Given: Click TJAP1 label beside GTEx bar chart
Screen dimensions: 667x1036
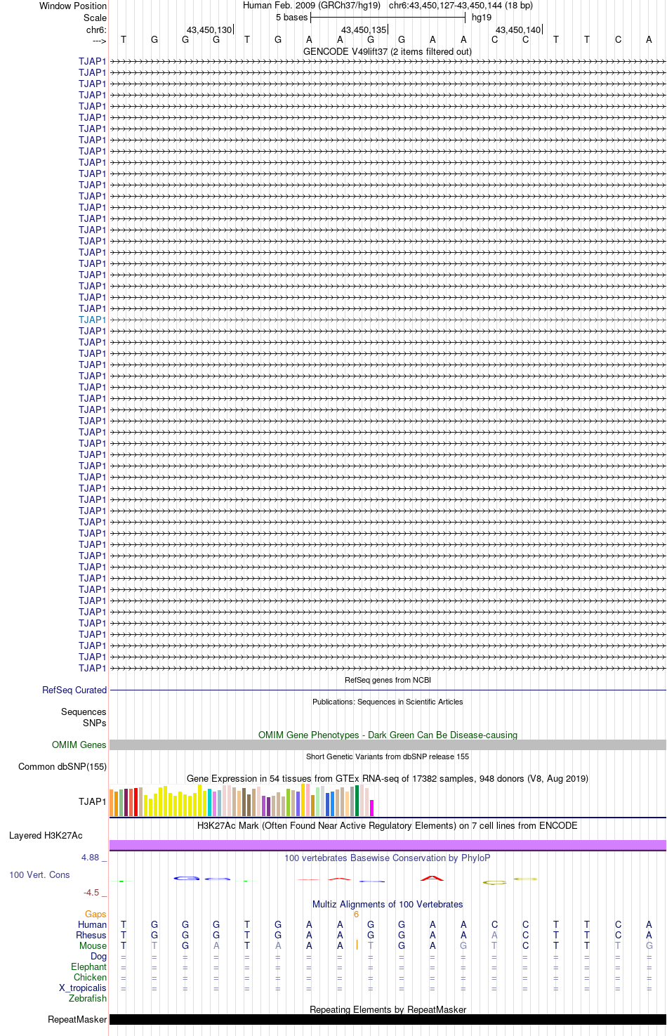Looking at the screenshot, I should [93, 801].
